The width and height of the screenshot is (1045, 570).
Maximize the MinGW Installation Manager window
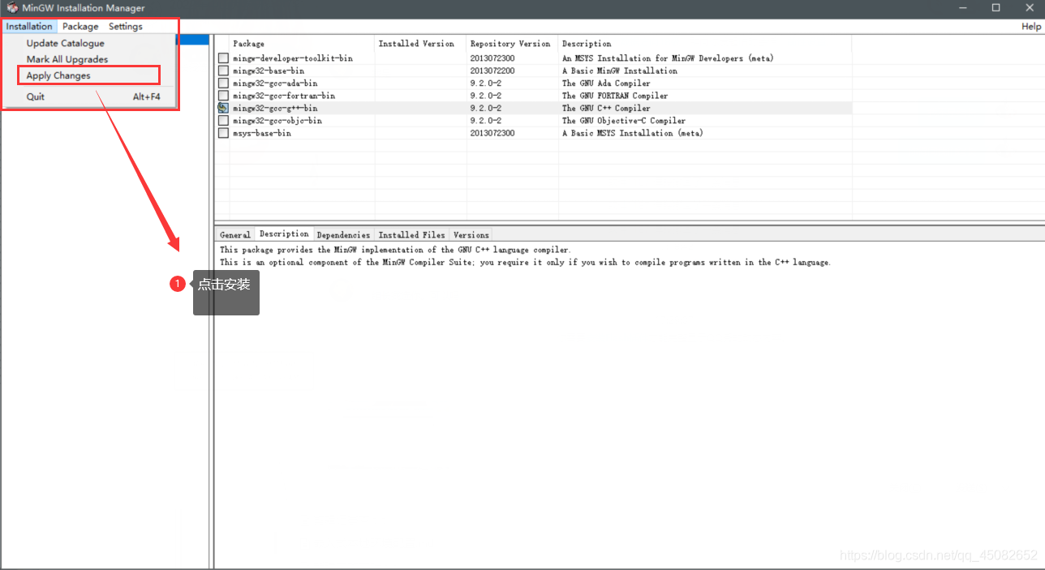coord(996,8)
